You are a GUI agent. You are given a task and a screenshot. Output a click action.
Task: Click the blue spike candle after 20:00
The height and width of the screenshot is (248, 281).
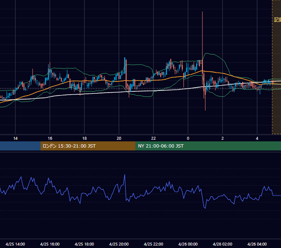(125, 65)
